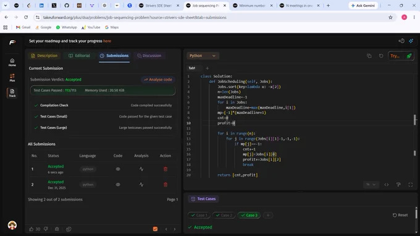This screenshot has width=420, height=236.
Task: Open the Gmail bookmark
Action: point(23,27)
